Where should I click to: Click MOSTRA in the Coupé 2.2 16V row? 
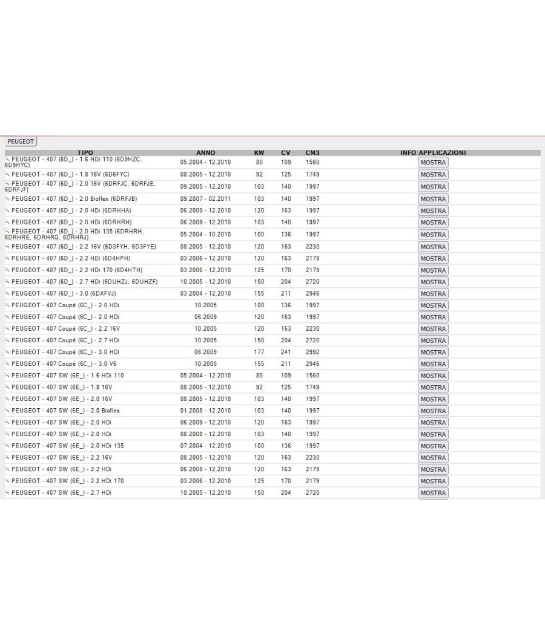coord(433,329)
